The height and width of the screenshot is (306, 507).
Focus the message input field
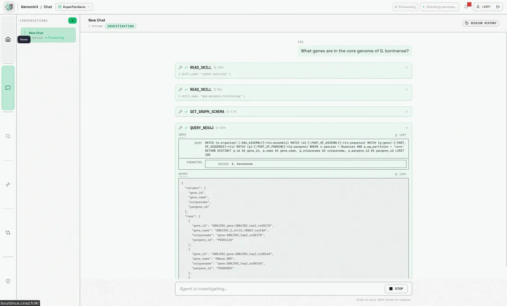click(280, 289)
